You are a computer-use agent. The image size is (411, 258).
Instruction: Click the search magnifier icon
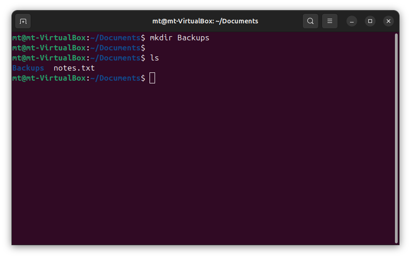(311, 21)
